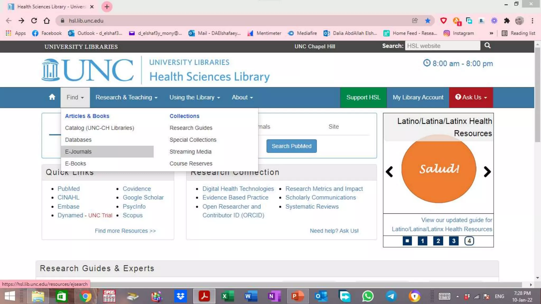The height and width of the screenshot is (304, 541).
Task: Choose Special Collections in Collections menu
Action: pyautogui.click(x=193, y=140)
